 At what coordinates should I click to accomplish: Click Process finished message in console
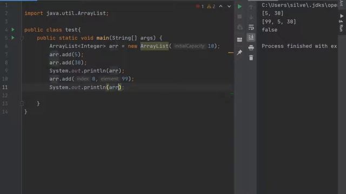coord(299,46)
